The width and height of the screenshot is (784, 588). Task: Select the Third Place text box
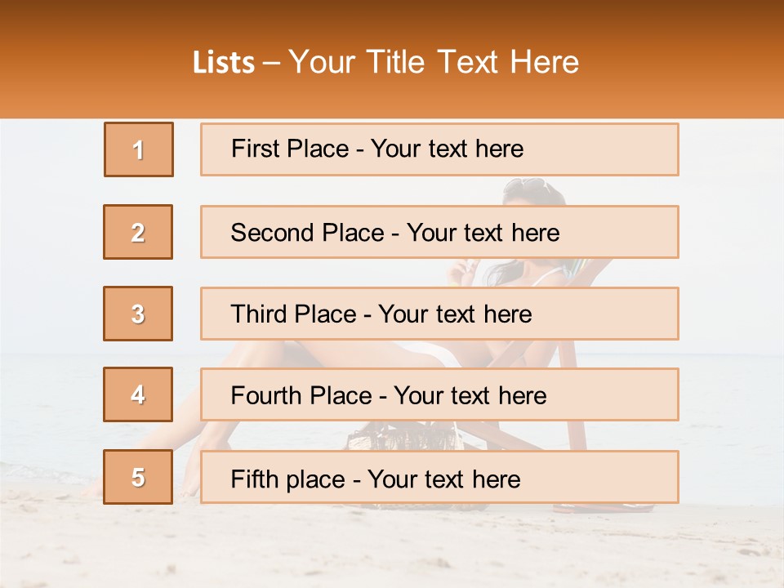(x=439, y=314)
